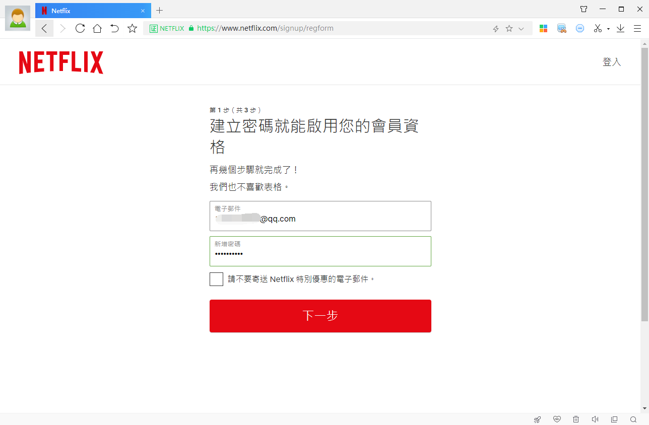649x425 pixels.
Task: Click the 再幾個步驟就完成了 text
Action: tap(254, 170)
